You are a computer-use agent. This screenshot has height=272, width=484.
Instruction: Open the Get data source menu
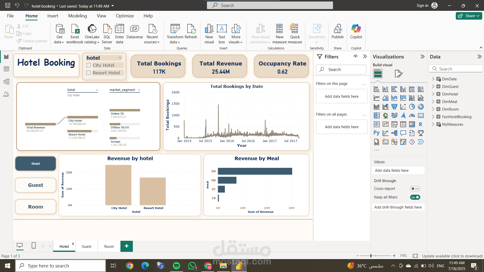coord(59,34)
